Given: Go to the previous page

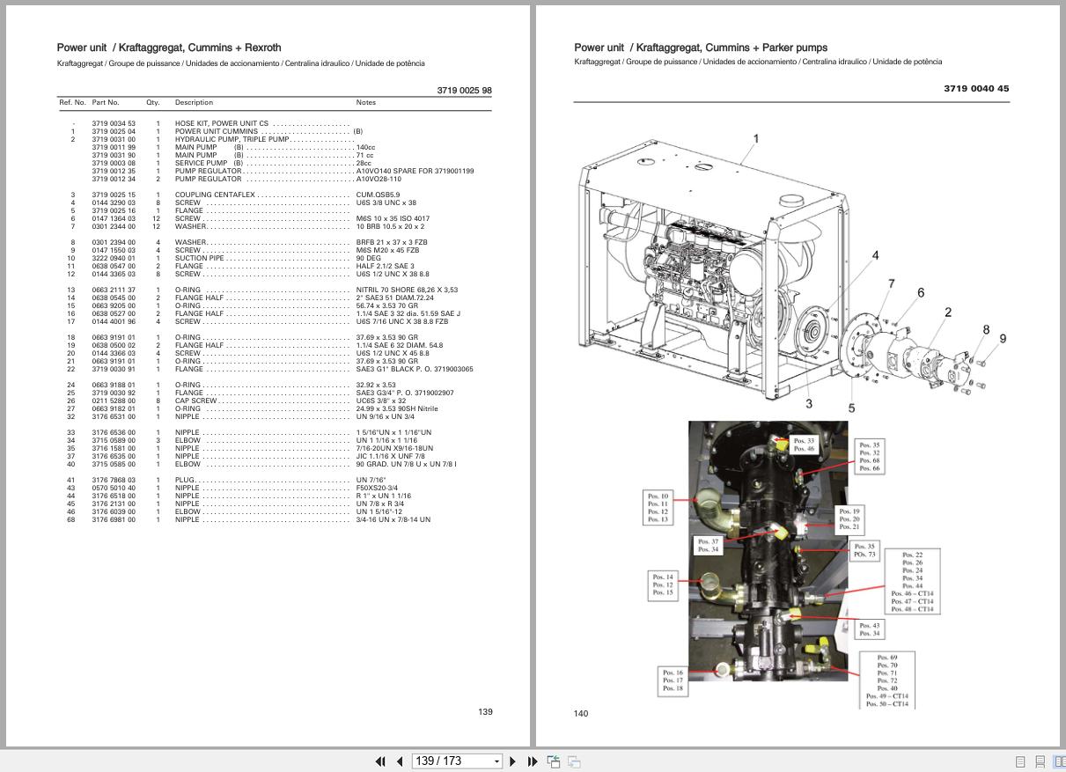Looking at the screenshot, I should [x=399, y=761].
